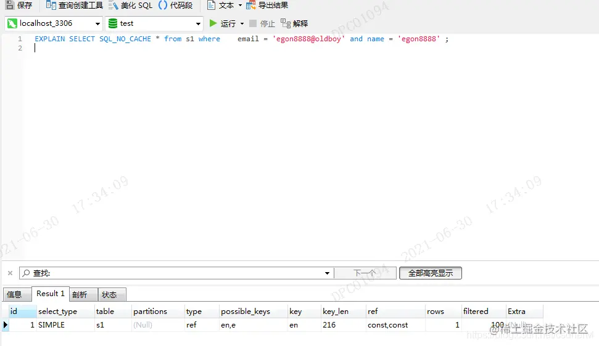Screen dimensions: 599x346
Task: Open the Status (状态) tab
Action: [x=112, y=294]
